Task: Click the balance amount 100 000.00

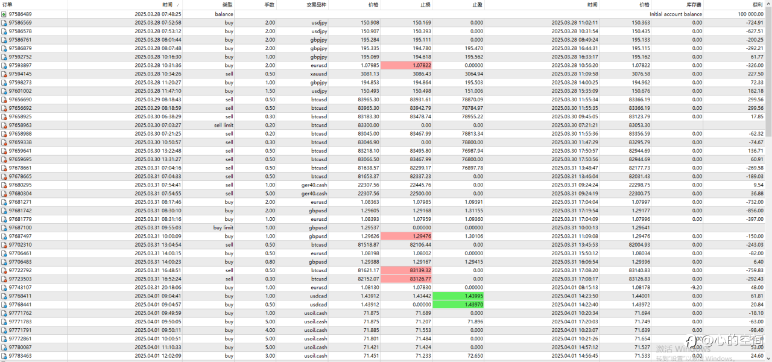Action: pos(750,14)
